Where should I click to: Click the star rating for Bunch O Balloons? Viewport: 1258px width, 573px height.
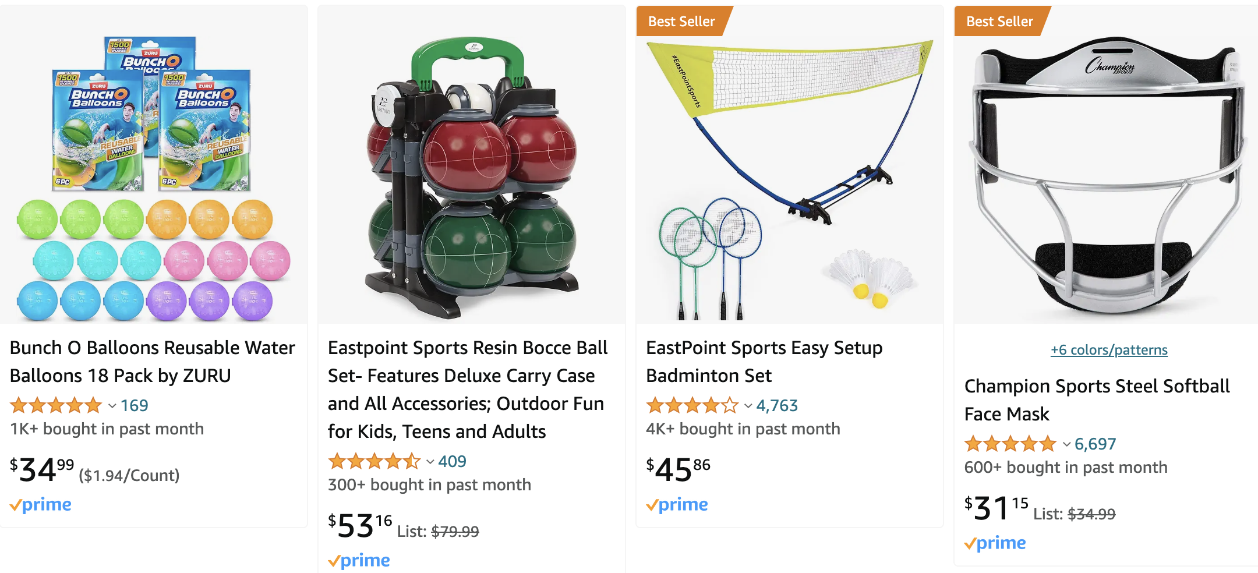[x=55, y=405]
